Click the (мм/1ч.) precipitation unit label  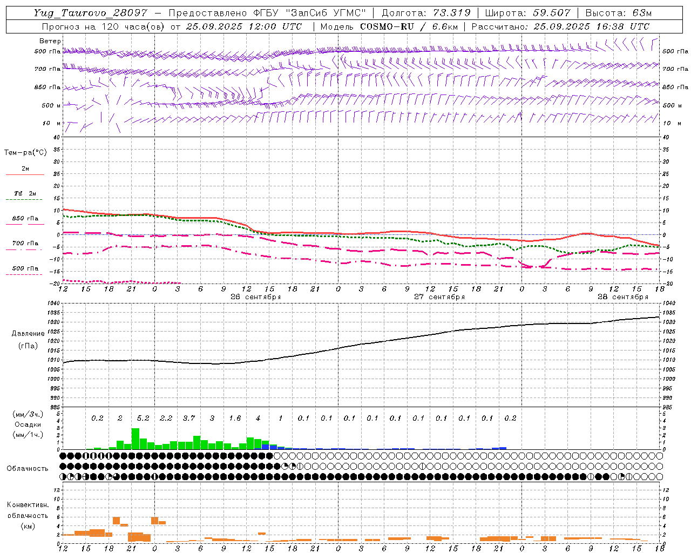pos(28,435)
